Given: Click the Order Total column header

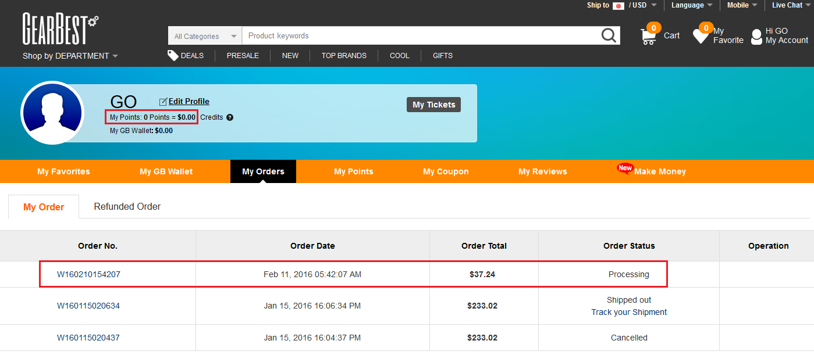Looking at the screenshot, I should [484, 246].
